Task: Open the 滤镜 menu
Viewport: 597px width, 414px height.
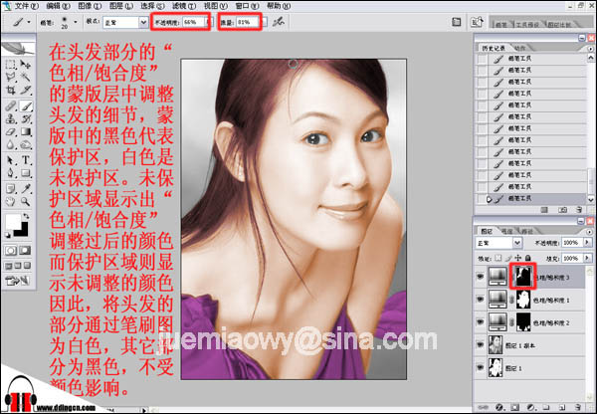Action: (184, 6)
